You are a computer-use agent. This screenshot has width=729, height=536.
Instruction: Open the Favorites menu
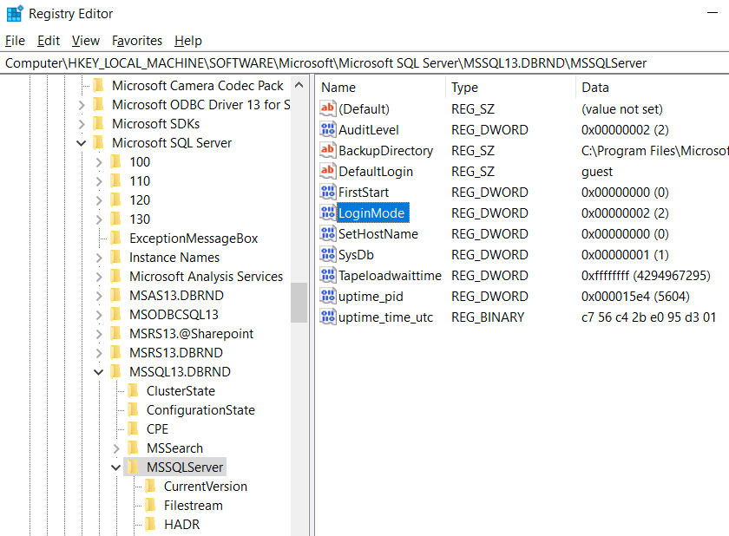[x=137, y=41]
